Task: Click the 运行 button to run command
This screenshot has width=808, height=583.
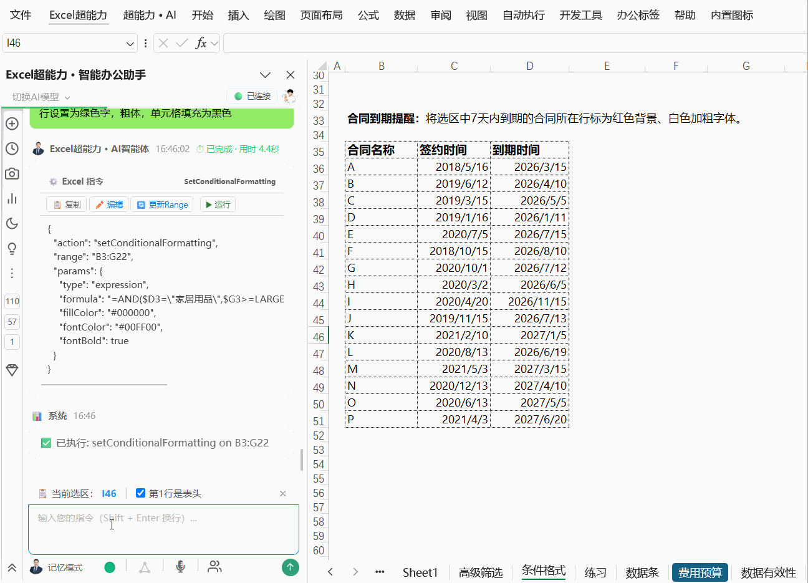Action: coord(218,205)
